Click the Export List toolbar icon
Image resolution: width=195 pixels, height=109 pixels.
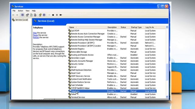35,15
